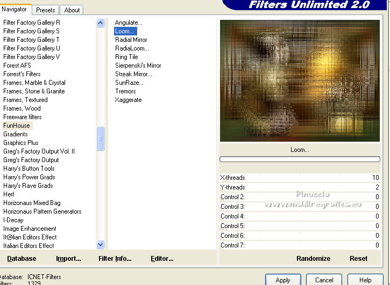Image resolution: width=390 pixels, height=285 pixels.
Task: Choose the Sierpenski's Mirror filter
Action: tap(138, 65)
